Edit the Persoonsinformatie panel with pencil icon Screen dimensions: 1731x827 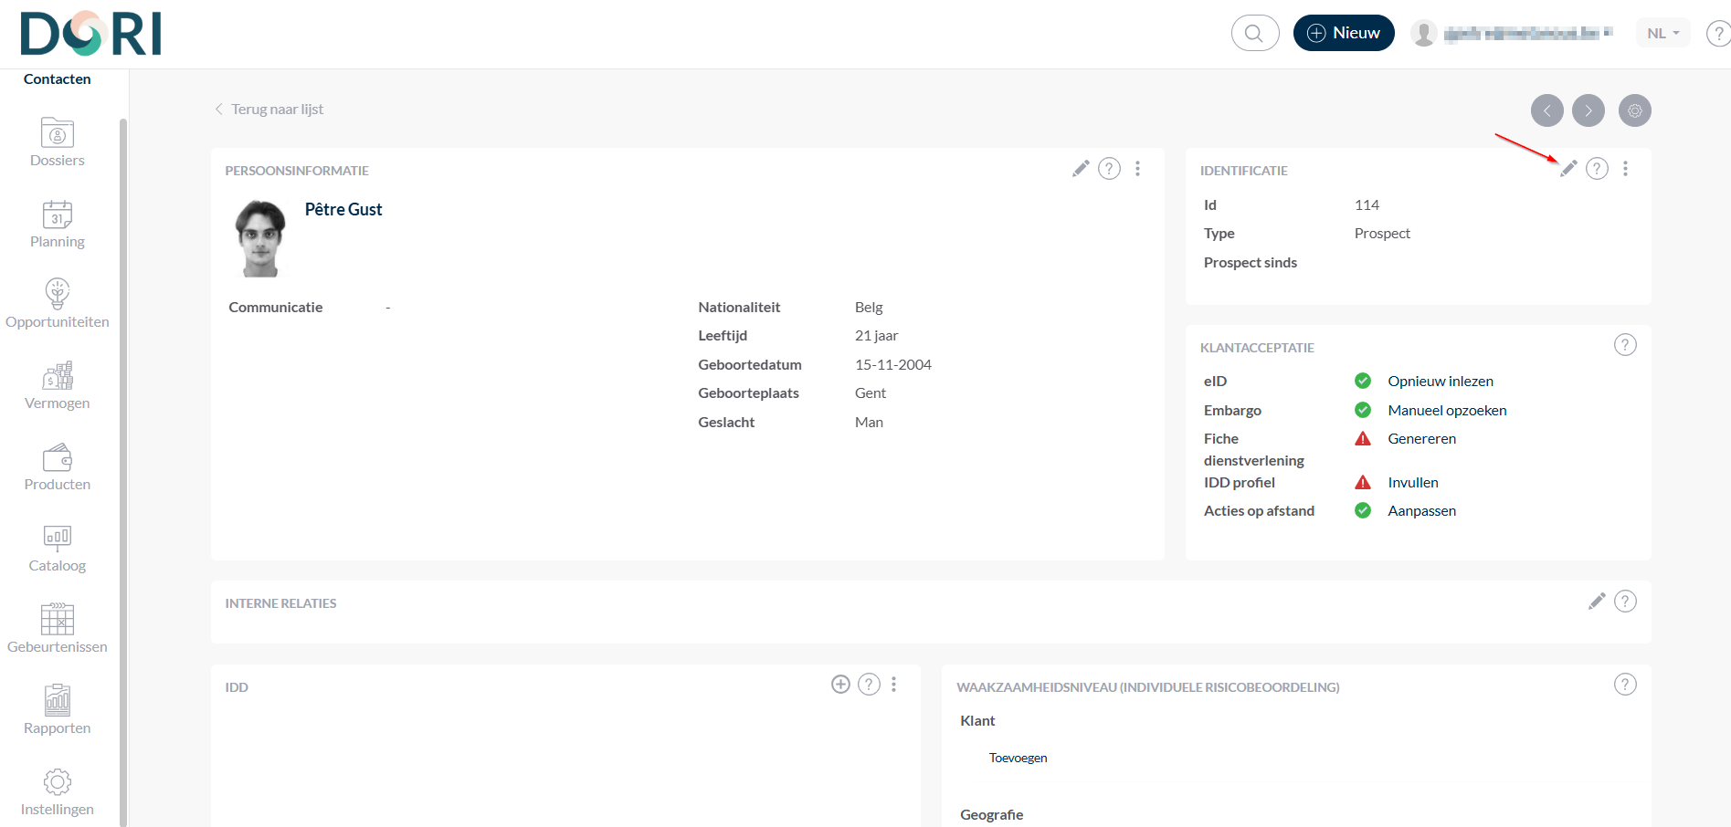coord(1081,169)
